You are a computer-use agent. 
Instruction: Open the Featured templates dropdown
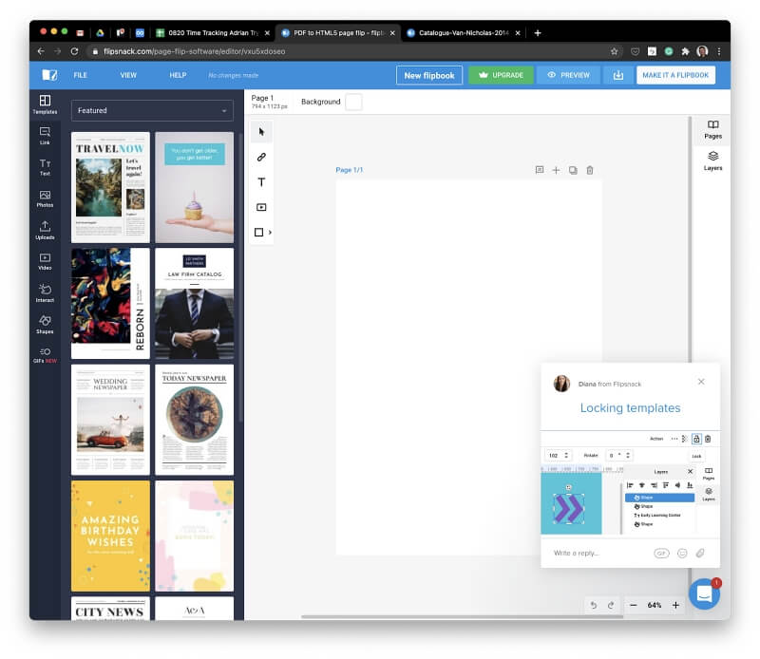pyautogui.click(x=152, y=110)
